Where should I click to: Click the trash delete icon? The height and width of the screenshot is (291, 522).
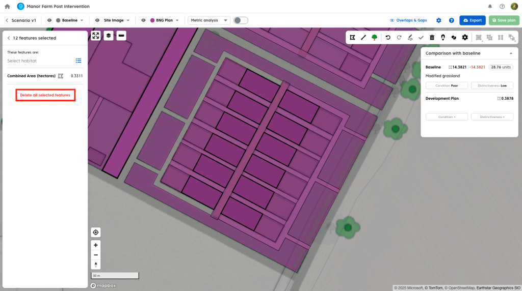(x=432, y=37)
